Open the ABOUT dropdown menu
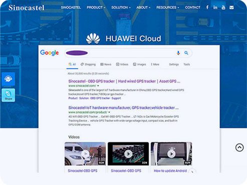Viewport: 247px width, 185px height. pos(143,8)
